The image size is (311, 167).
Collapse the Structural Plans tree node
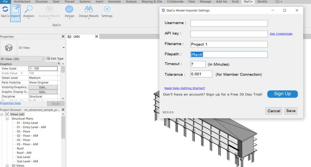click(x=7, y=119)
